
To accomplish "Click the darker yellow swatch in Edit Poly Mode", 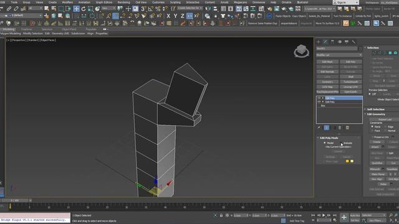I will tap(347, 161).
